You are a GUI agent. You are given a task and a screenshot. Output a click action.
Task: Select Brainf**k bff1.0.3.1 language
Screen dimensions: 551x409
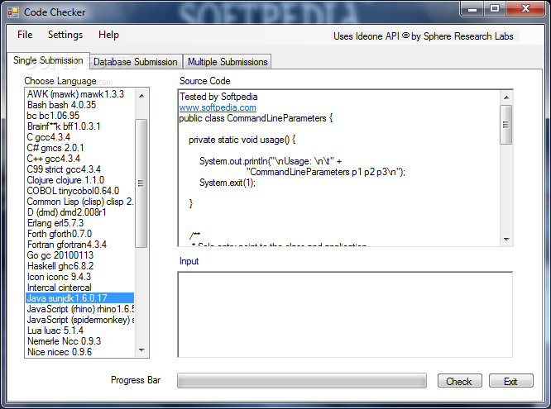pyautogui.click(x=79, y=126)
